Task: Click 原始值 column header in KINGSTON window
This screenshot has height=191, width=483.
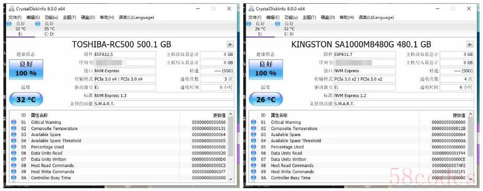Action: click(443, 115)
